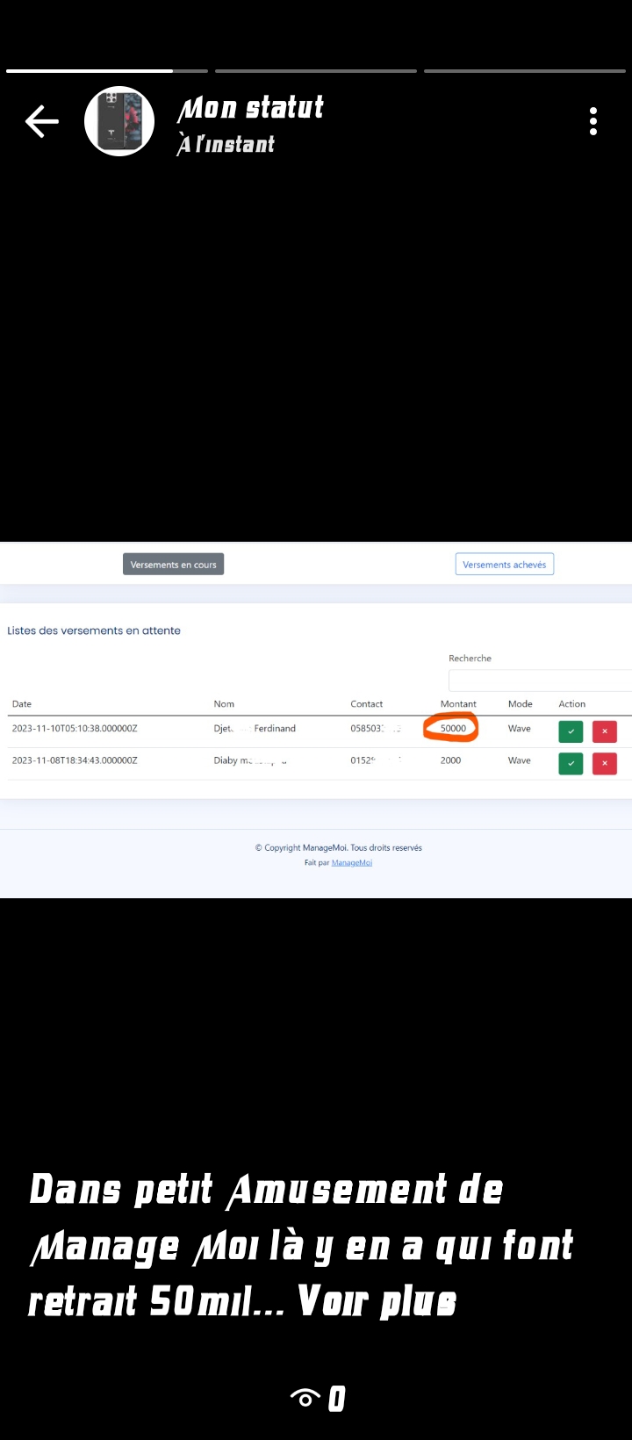Click the Recherche search input field
The image size is (632, 1440).
tap(539, 680)
